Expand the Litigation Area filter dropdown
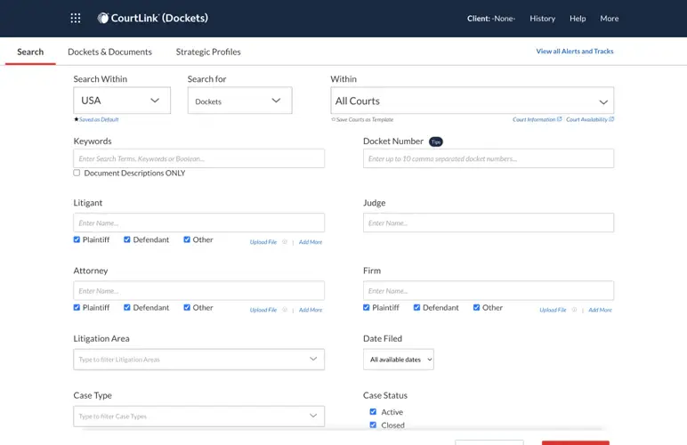Screen dimensions: 687x445 coord(198,360)
